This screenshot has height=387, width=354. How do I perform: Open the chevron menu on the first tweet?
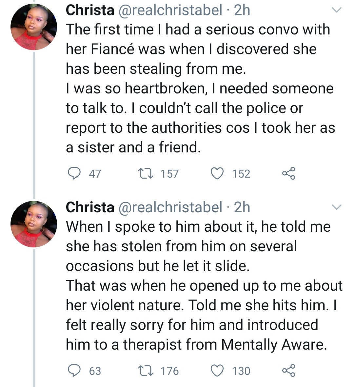pos(337,10)
